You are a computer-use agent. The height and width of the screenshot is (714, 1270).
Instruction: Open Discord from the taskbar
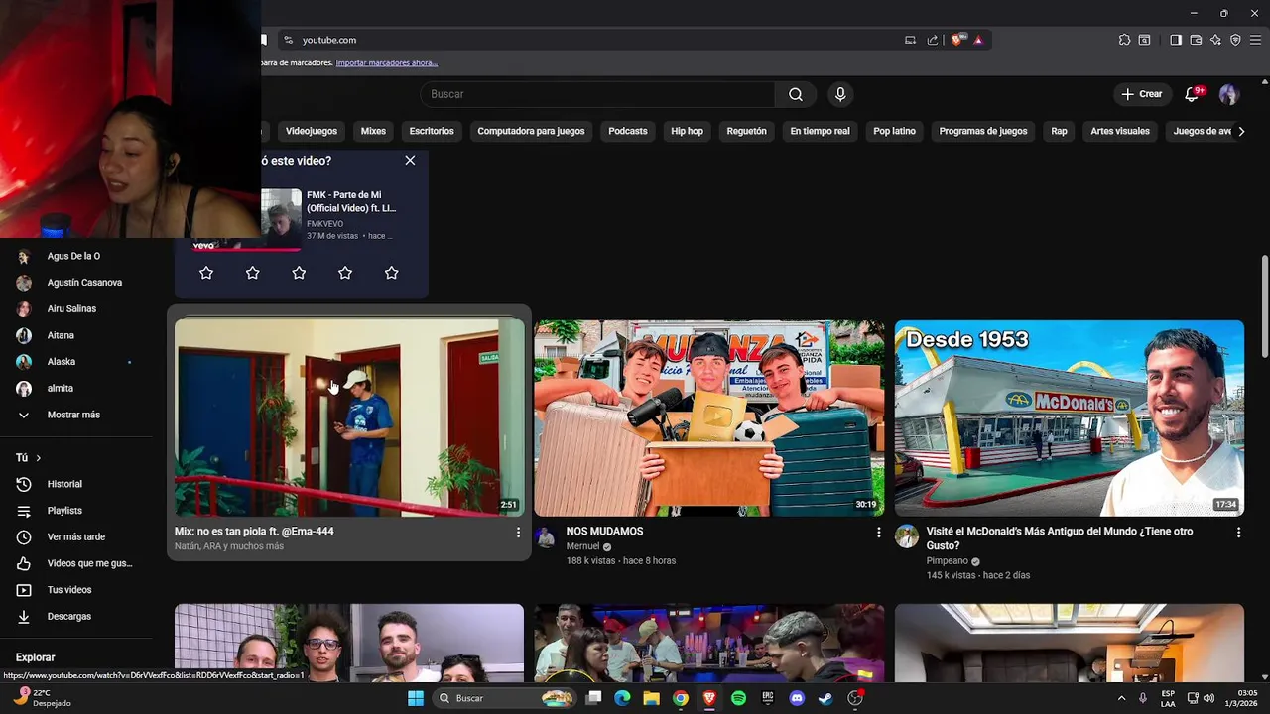[x=796, y=698]
